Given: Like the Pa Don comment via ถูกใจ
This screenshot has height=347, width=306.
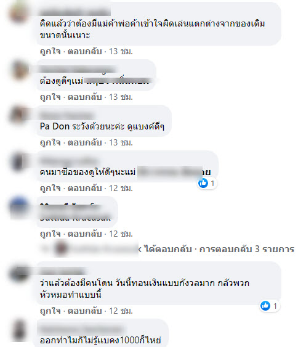Looking at the screenshot, I should 50,142.
